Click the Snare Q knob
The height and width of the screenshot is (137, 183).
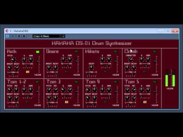63,59
